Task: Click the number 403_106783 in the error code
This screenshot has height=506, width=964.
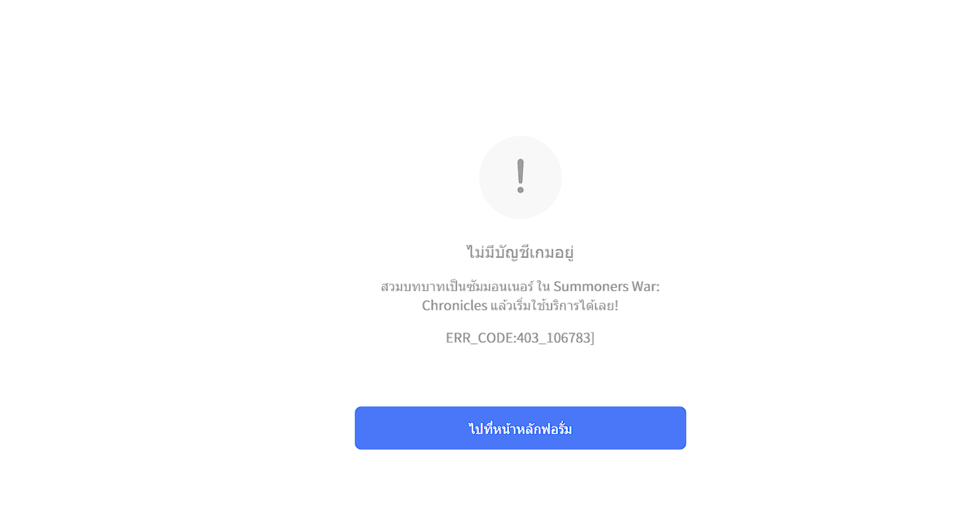Action: tap(554, 338)
